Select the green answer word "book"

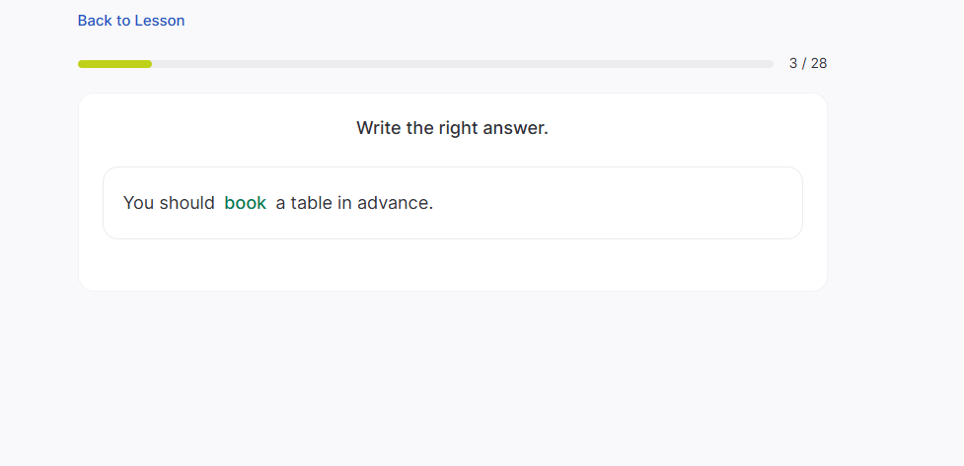pyautogui.click(x=246, y=203)
